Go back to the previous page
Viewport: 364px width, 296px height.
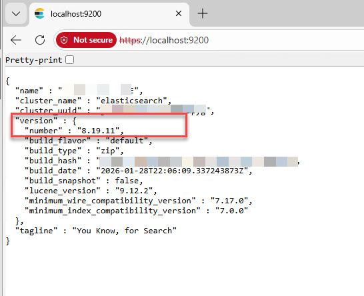click(x=16, y=40)
